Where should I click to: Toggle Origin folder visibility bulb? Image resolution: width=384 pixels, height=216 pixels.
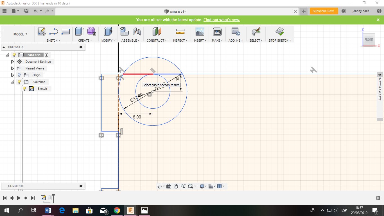click(19, 75)
